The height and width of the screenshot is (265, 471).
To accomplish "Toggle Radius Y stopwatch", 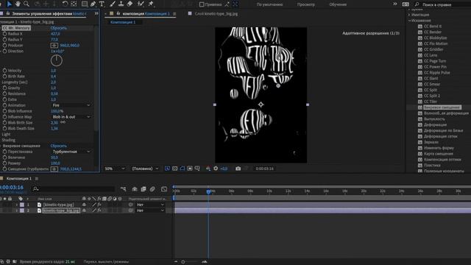I will (x=4, y=39).
